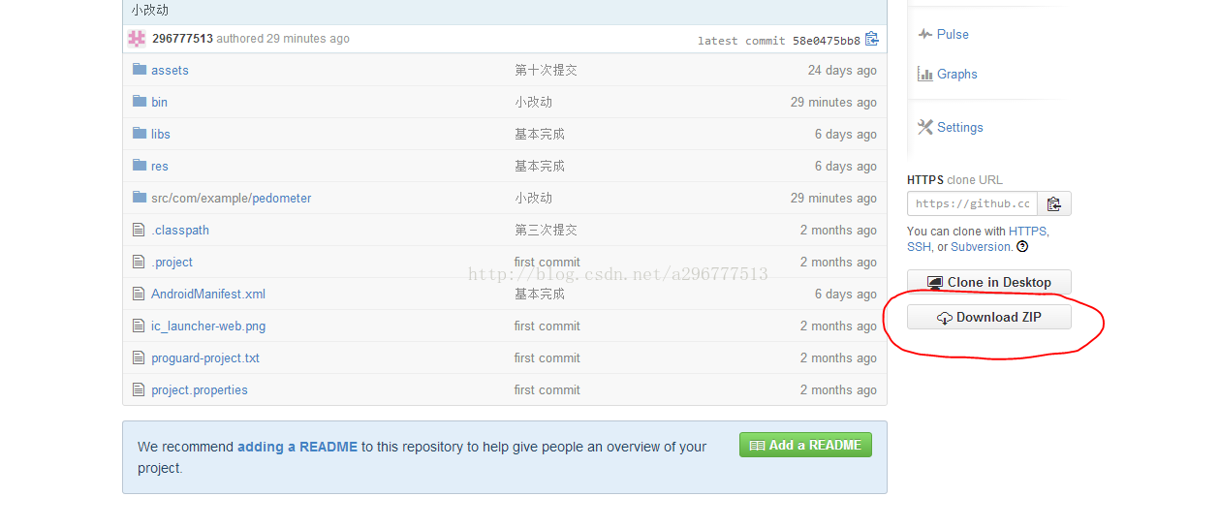
Task: Switch clone URL to Subversion link
Action: coord(982,247)
